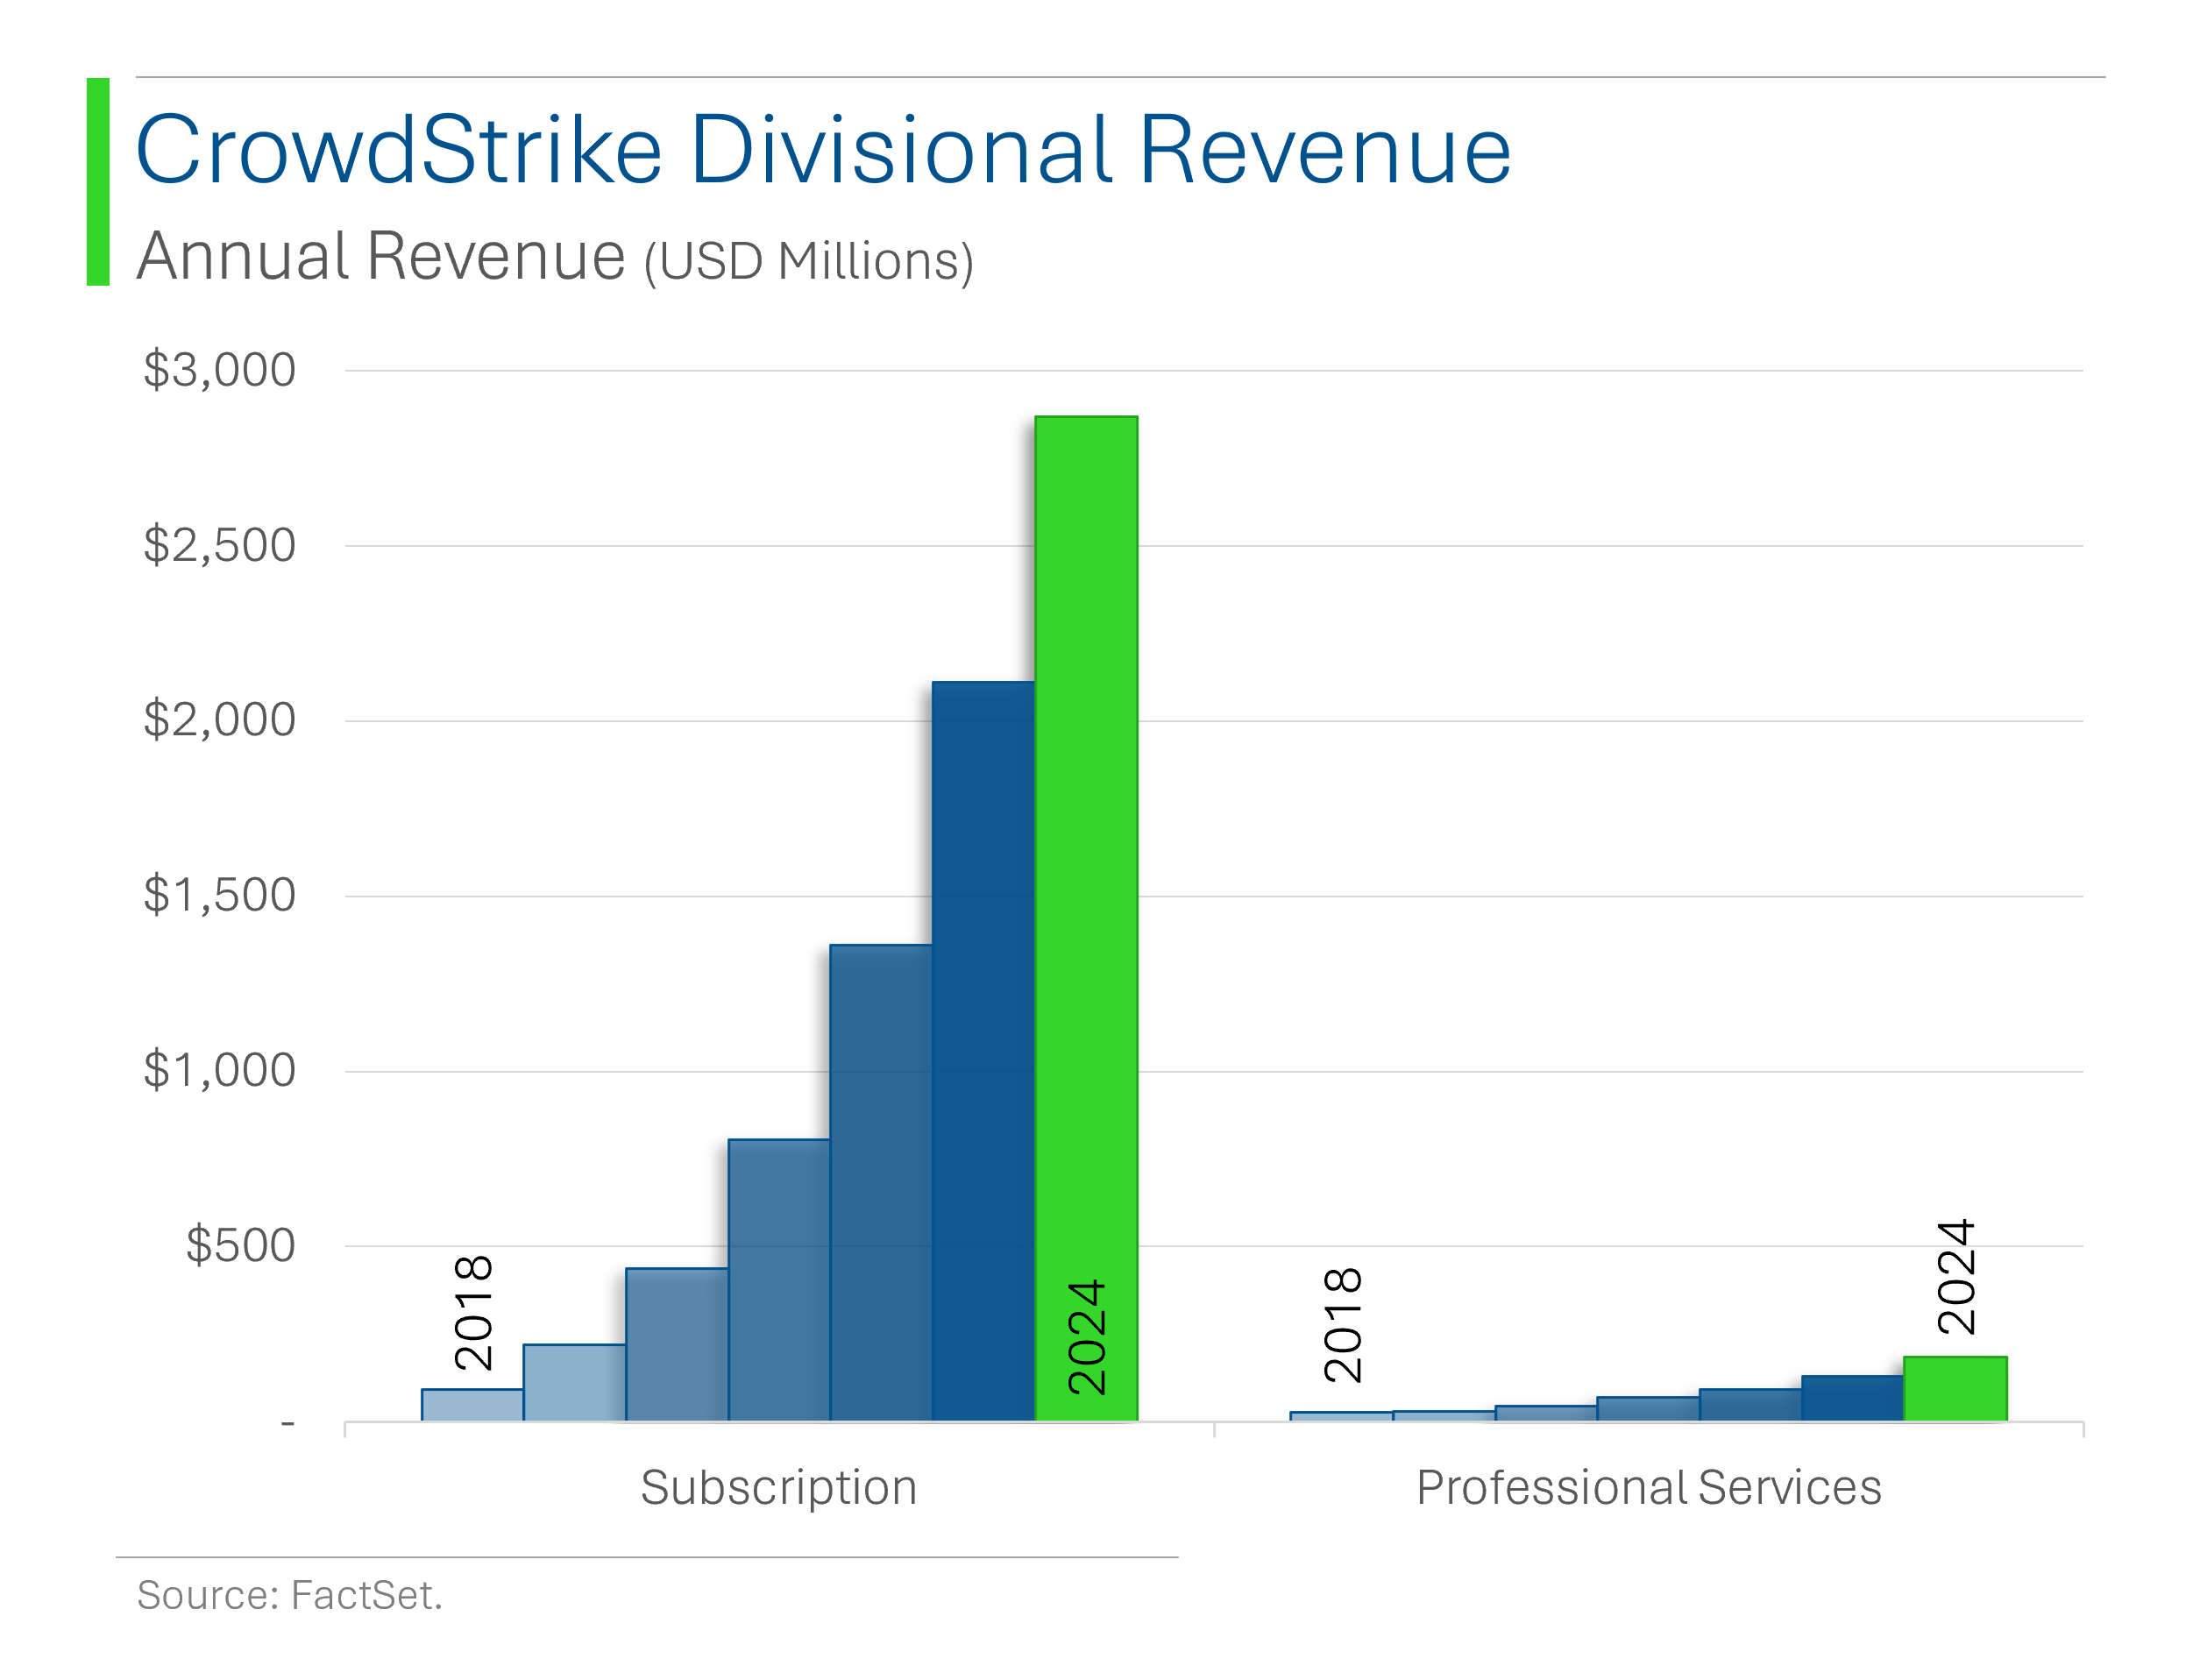
Task: Click the '$3,000' axis label
Action: [220, 370]
